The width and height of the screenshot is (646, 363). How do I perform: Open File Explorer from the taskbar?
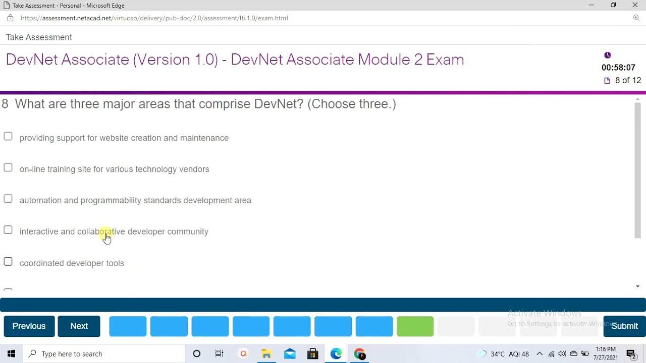tap(266, 354)
